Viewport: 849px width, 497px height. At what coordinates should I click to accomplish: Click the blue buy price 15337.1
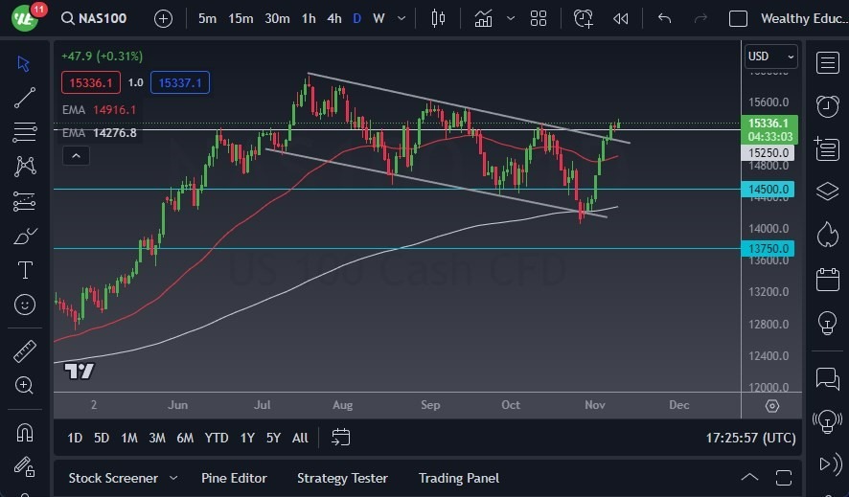(x=180, y=82)
